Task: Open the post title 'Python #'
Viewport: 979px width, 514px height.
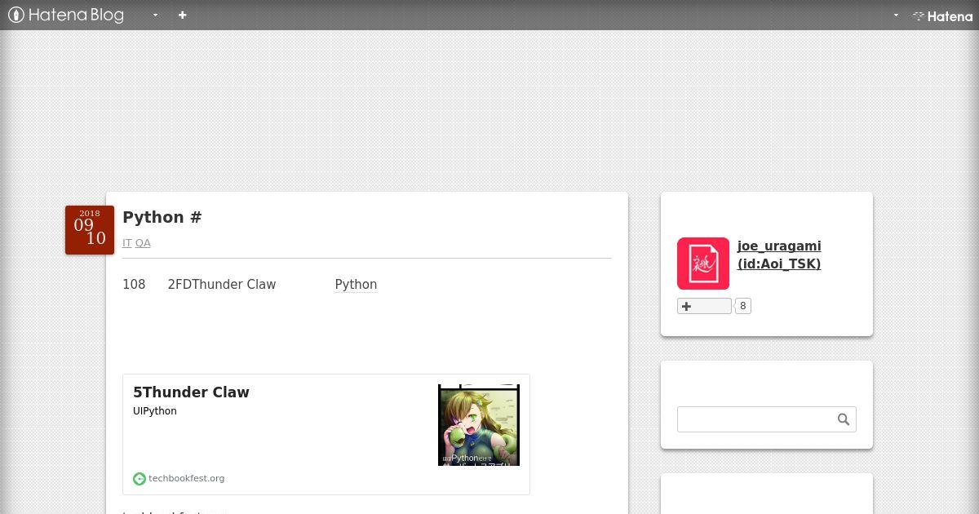Action: (162, 217)
